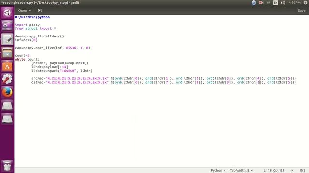Open the sound volume indicator

coord(283,3)
